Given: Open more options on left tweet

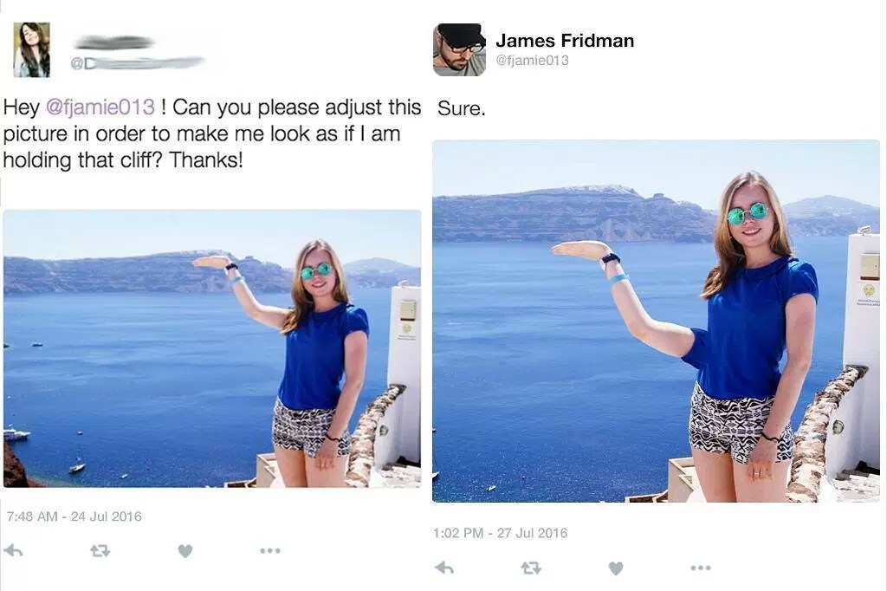Looking at the screenshot, I should (x=270, y=550).
